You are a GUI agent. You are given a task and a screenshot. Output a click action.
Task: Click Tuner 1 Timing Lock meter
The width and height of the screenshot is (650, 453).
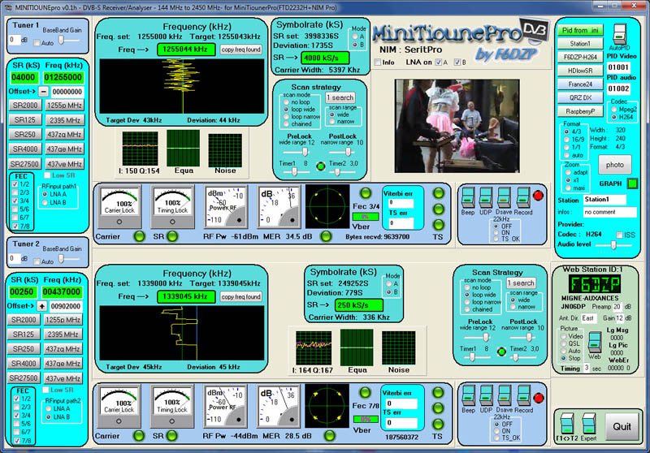pyautogui.click(x=172, y=207)
